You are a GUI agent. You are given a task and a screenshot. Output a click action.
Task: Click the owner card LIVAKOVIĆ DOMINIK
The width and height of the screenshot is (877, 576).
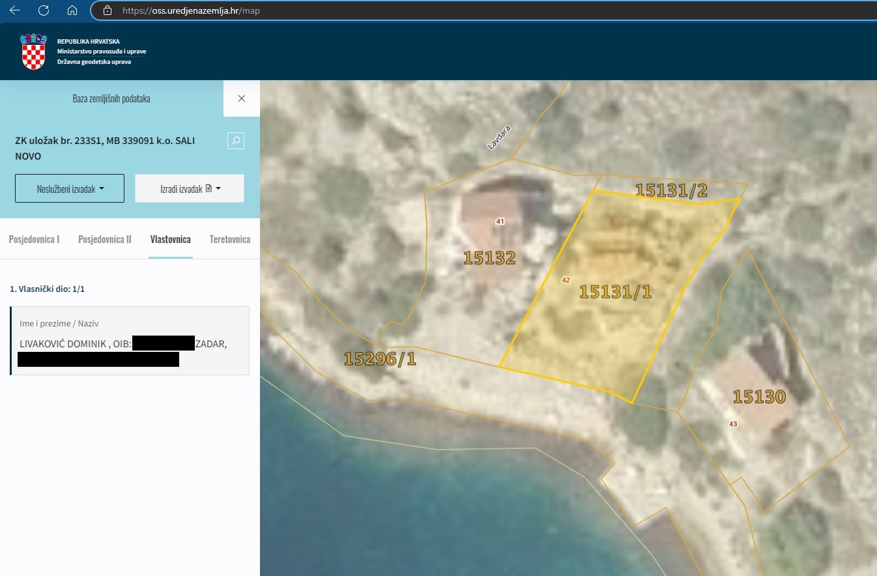130,341
